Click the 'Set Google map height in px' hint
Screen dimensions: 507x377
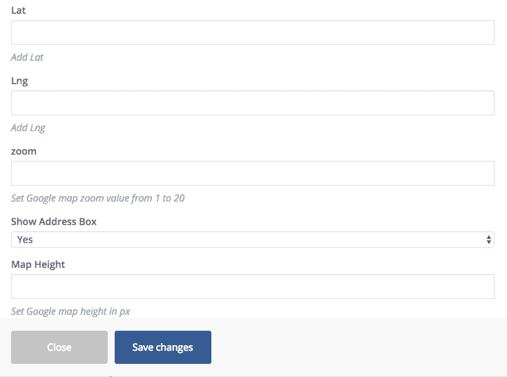point(70,311)
